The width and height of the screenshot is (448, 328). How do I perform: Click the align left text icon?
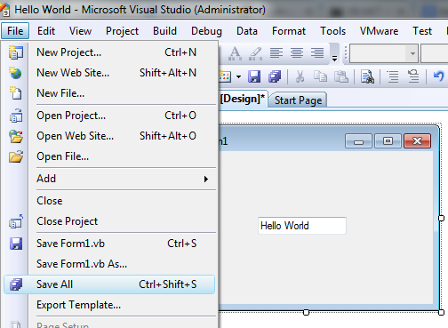click(x=276, y=53)
